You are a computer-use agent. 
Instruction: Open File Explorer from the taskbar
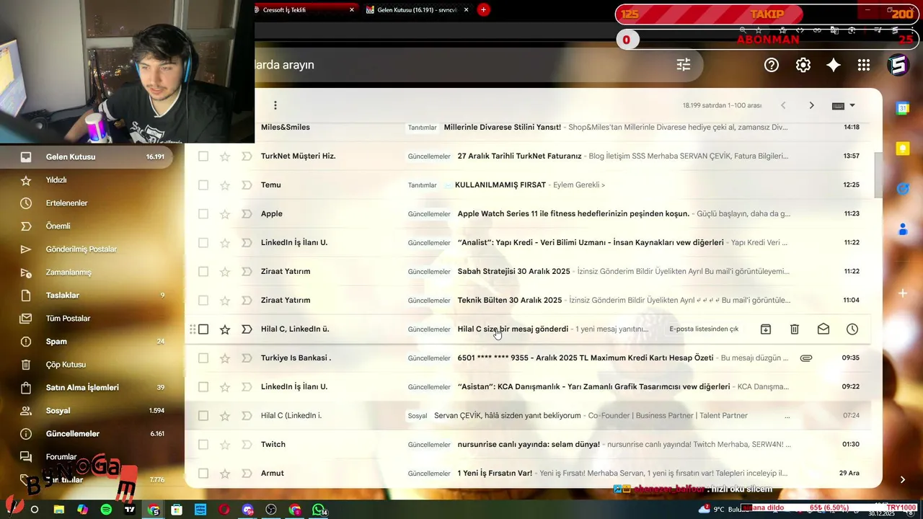(59, 510)
